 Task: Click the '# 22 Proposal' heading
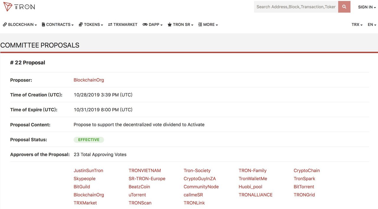(27, 63)
